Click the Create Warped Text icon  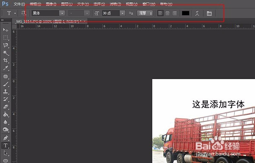point(197,13)
